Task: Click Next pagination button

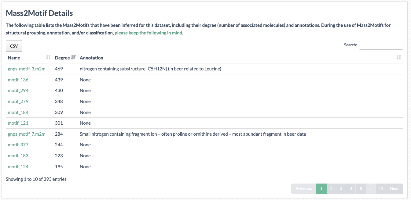Action: click(x=394, y=189)
